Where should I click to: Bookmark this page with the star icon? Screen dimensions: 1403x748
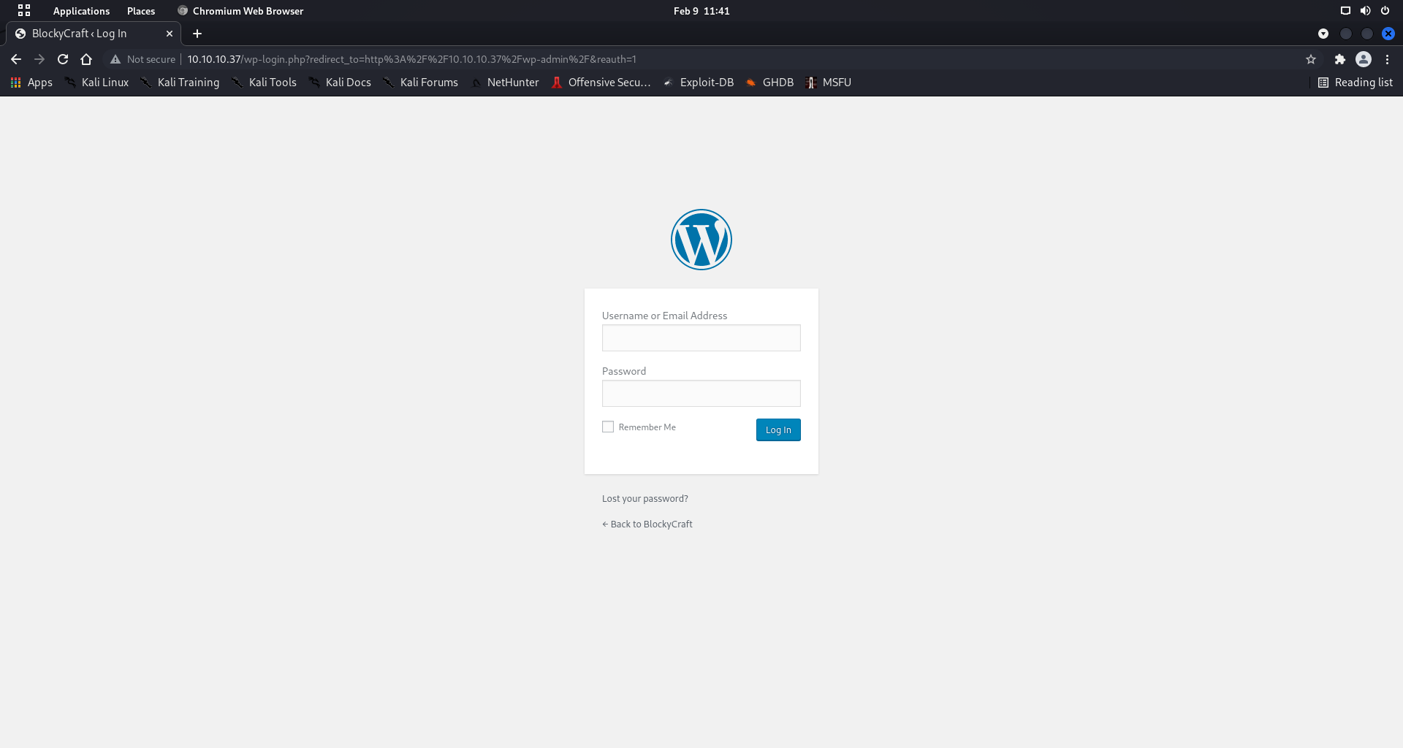(x=1311, y=59)
